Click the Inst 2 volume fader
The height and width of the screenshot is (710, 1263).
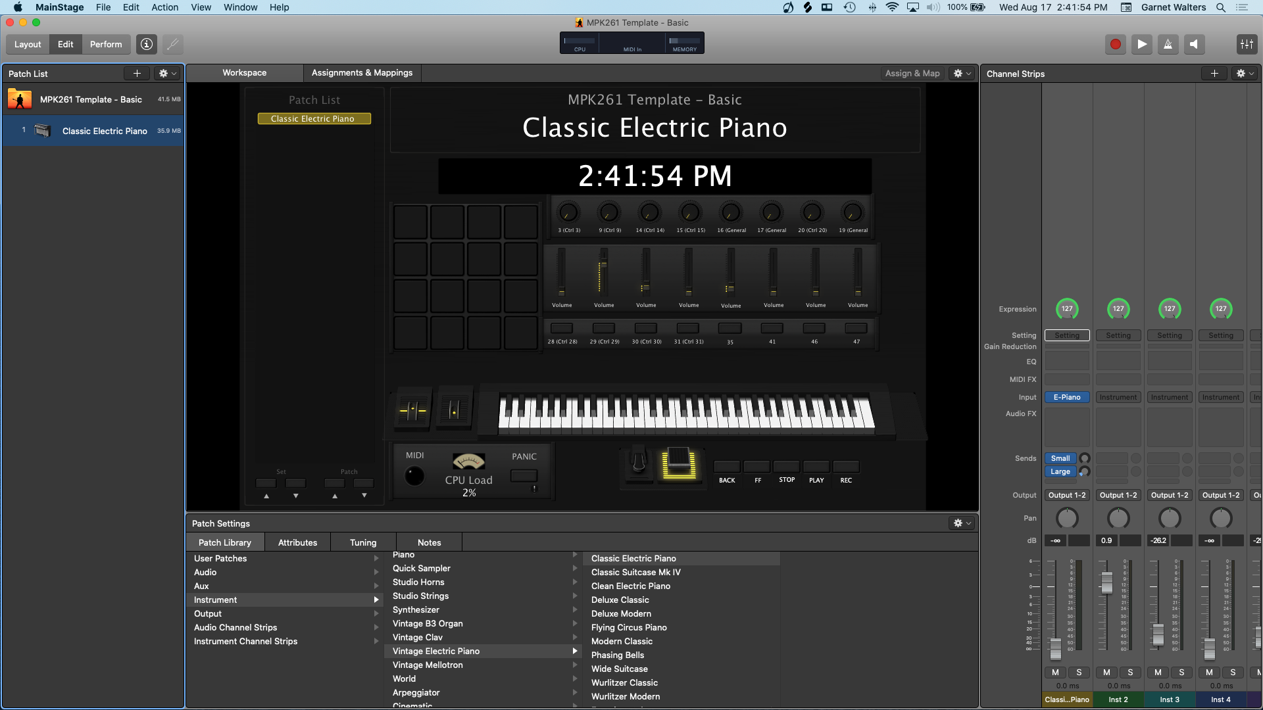coord(1107,582)
